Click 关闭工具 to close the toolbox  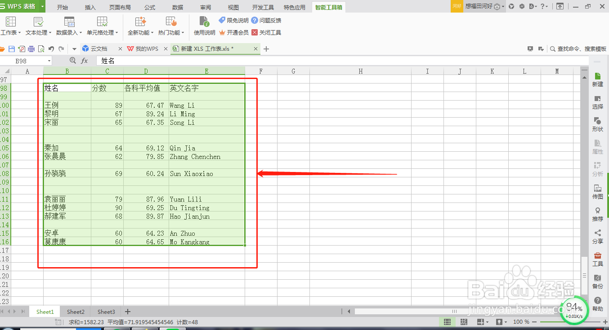(x=266, y=32)
